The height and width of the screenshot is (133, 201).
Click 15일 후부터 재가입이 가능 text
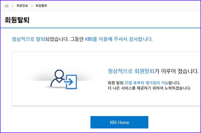click(147, 83)
